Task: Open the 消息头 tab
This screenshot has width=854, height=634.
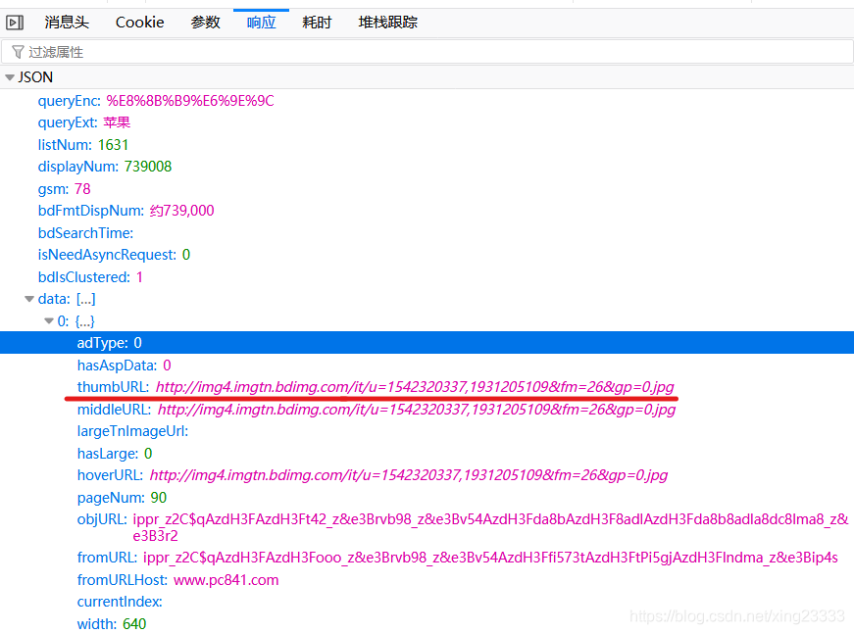Action: click(67, 23)
